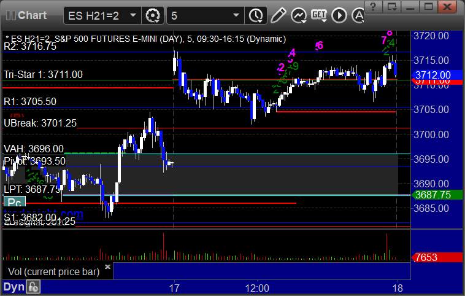The width and height of the screenshot is (465, 296).
Task: Click the Dyn label at bottom left
Action: click(14, 287)
